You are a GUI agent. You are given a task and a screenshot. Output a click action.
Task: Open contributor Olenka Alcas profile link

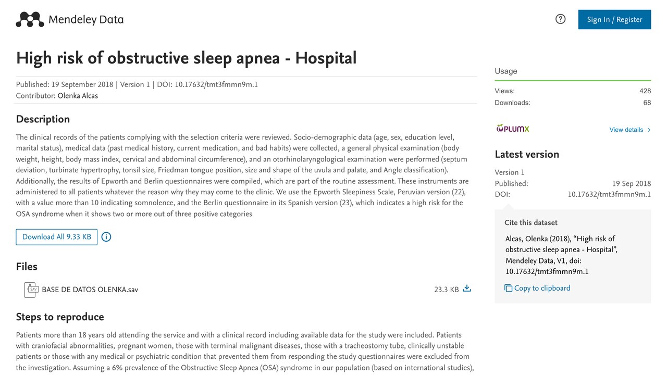(78, 96)
